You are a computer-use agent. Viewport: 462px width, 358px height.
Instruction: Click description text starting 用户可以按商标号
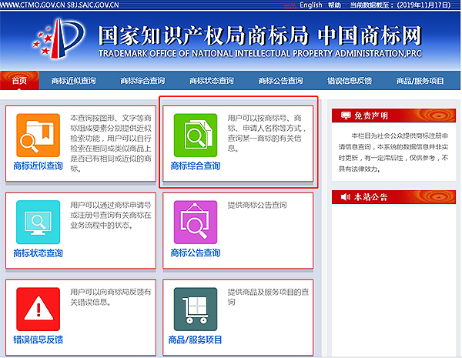[x=267, y=133]
